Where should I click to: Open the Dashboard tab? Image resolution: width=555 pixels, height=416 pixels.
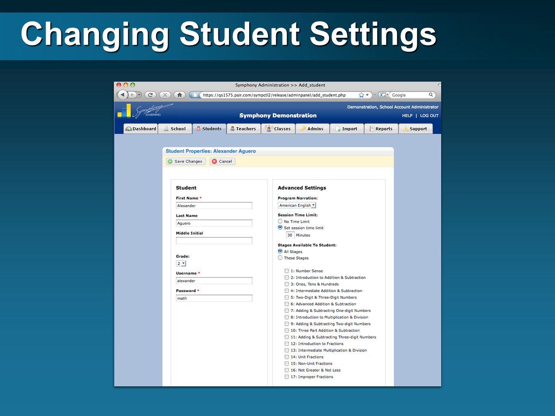141,129
